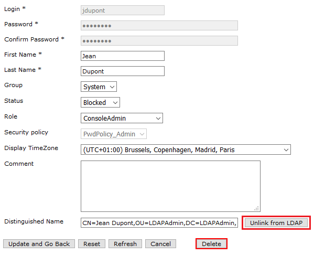Click the Display TimeZone label
This screenshot has width=314, height=256.
(x=31, y=148)
